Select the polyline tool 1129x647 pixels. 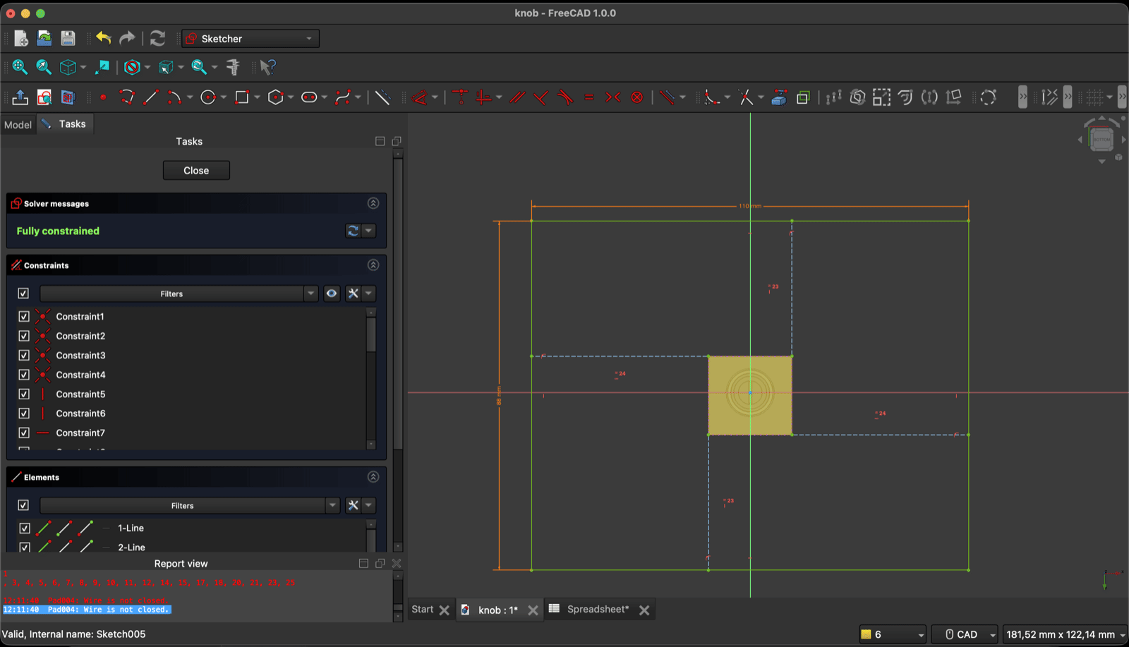[x=127, y=97]
